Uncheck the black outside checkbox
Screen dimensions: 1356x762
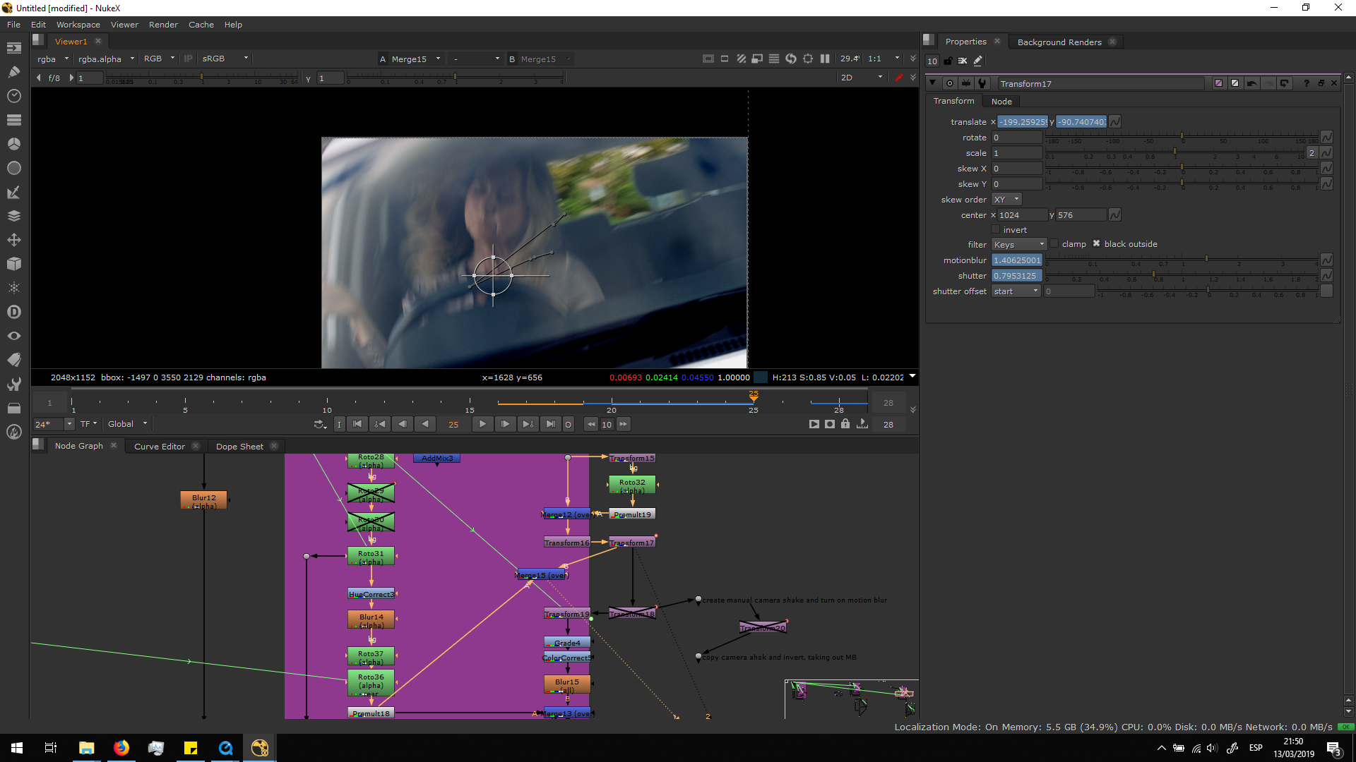[1096, 243]
